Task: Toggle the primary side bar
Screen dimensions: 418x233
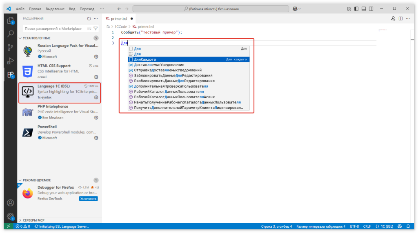Action: click(x=356, y=9)
